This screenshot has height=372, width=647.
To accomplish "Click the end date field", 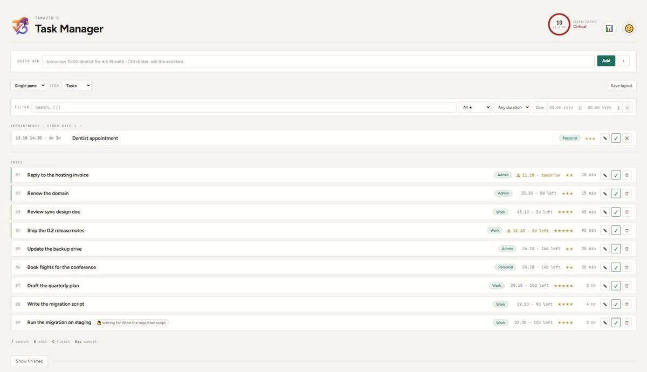I will click(600, 108).
